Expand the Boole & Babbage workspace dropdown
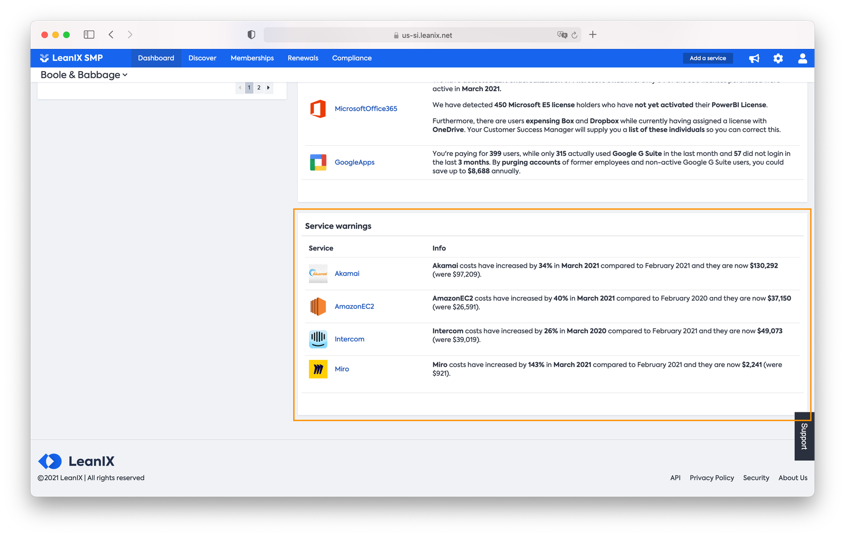Viewport: 845px width, 537px height. [x=84, y=75]
